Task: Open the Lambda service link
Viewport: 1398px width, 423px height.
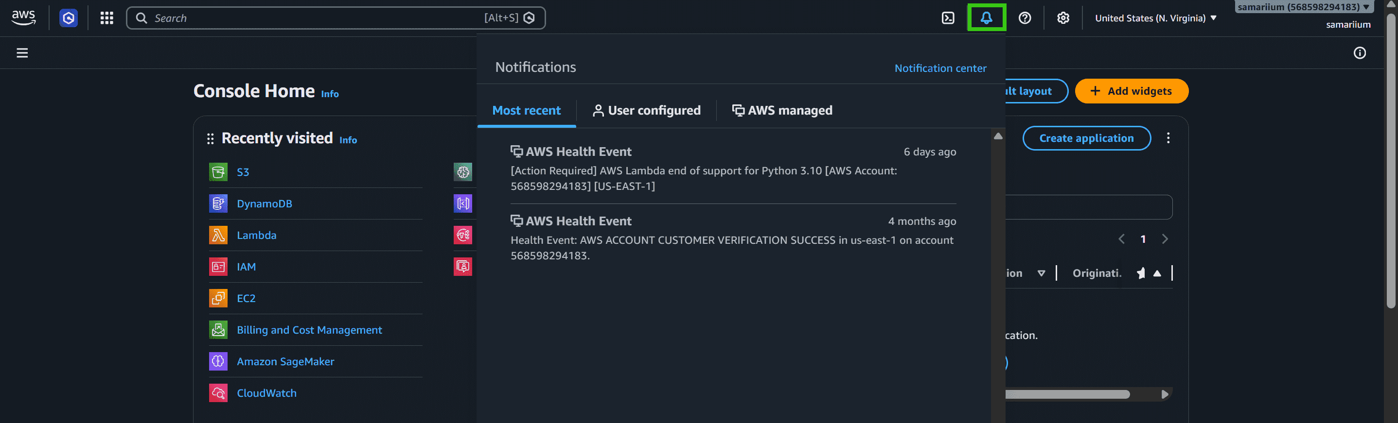Action: (x=257, y=235)
